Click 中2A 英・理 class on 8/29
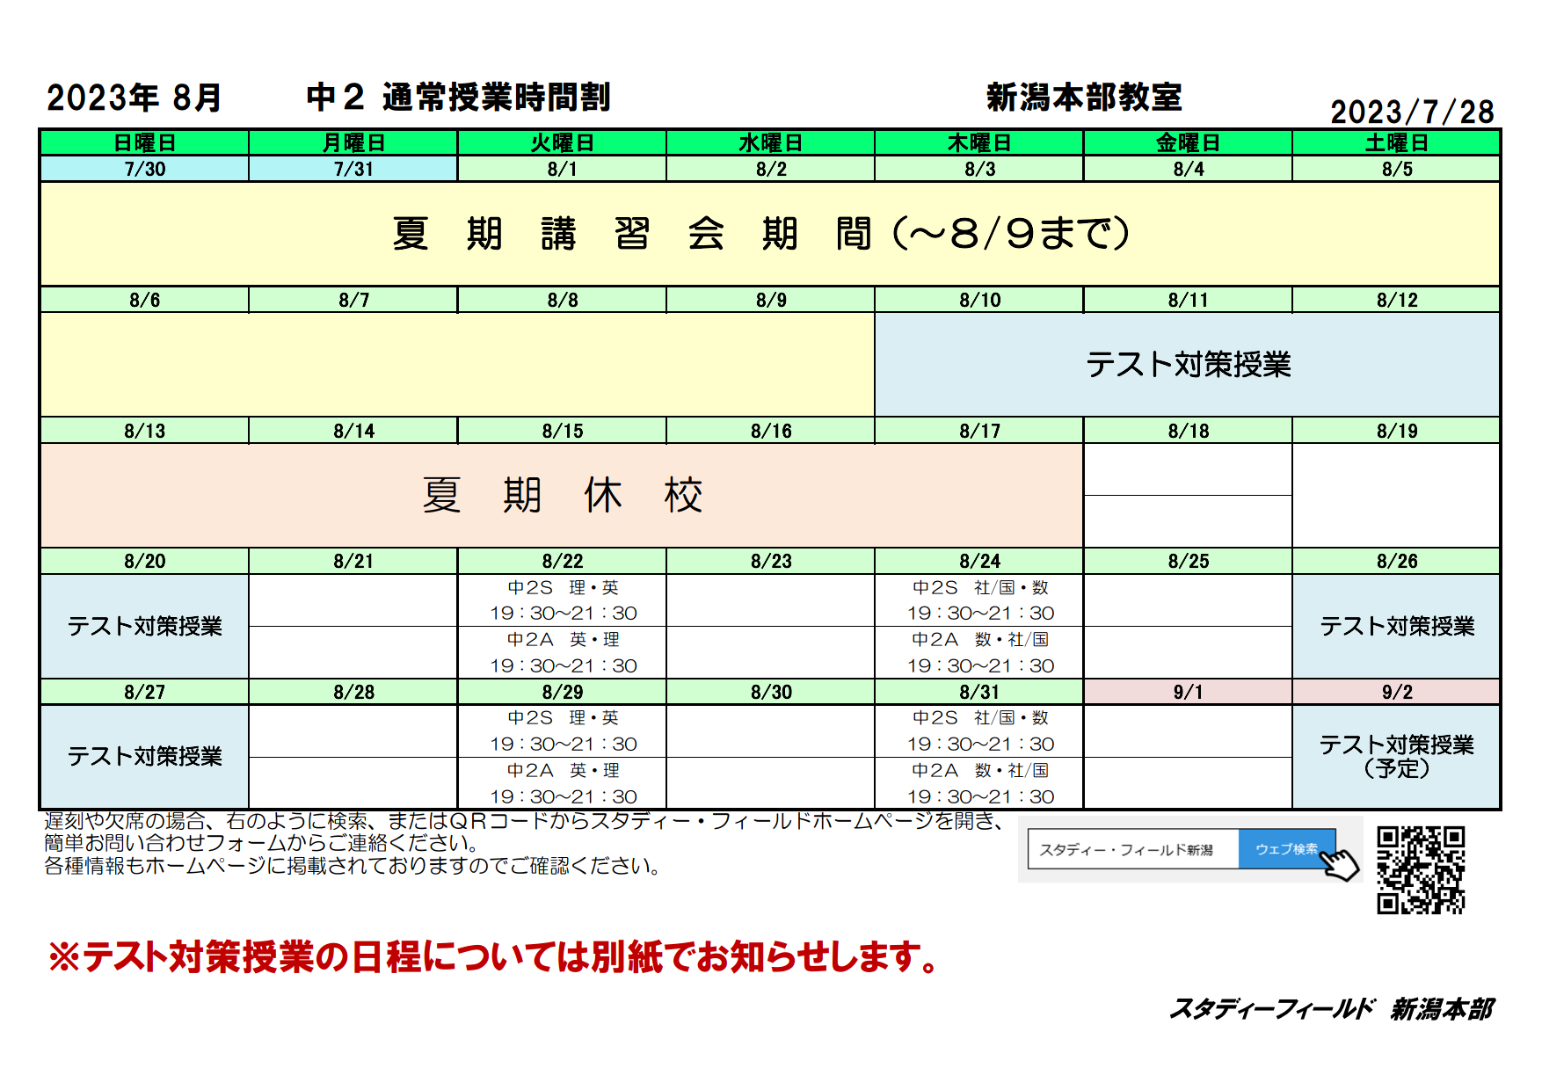 click(563, 783)
